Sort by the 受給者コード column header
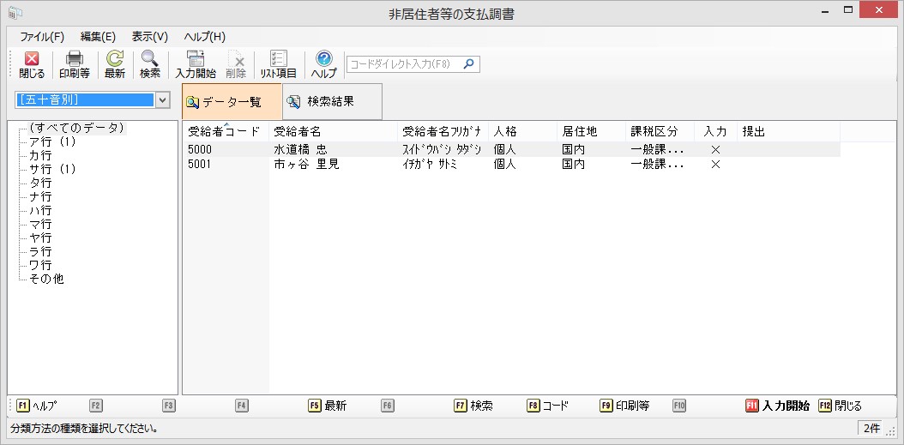Screen dimensions: 904x445 pos(223,132)
